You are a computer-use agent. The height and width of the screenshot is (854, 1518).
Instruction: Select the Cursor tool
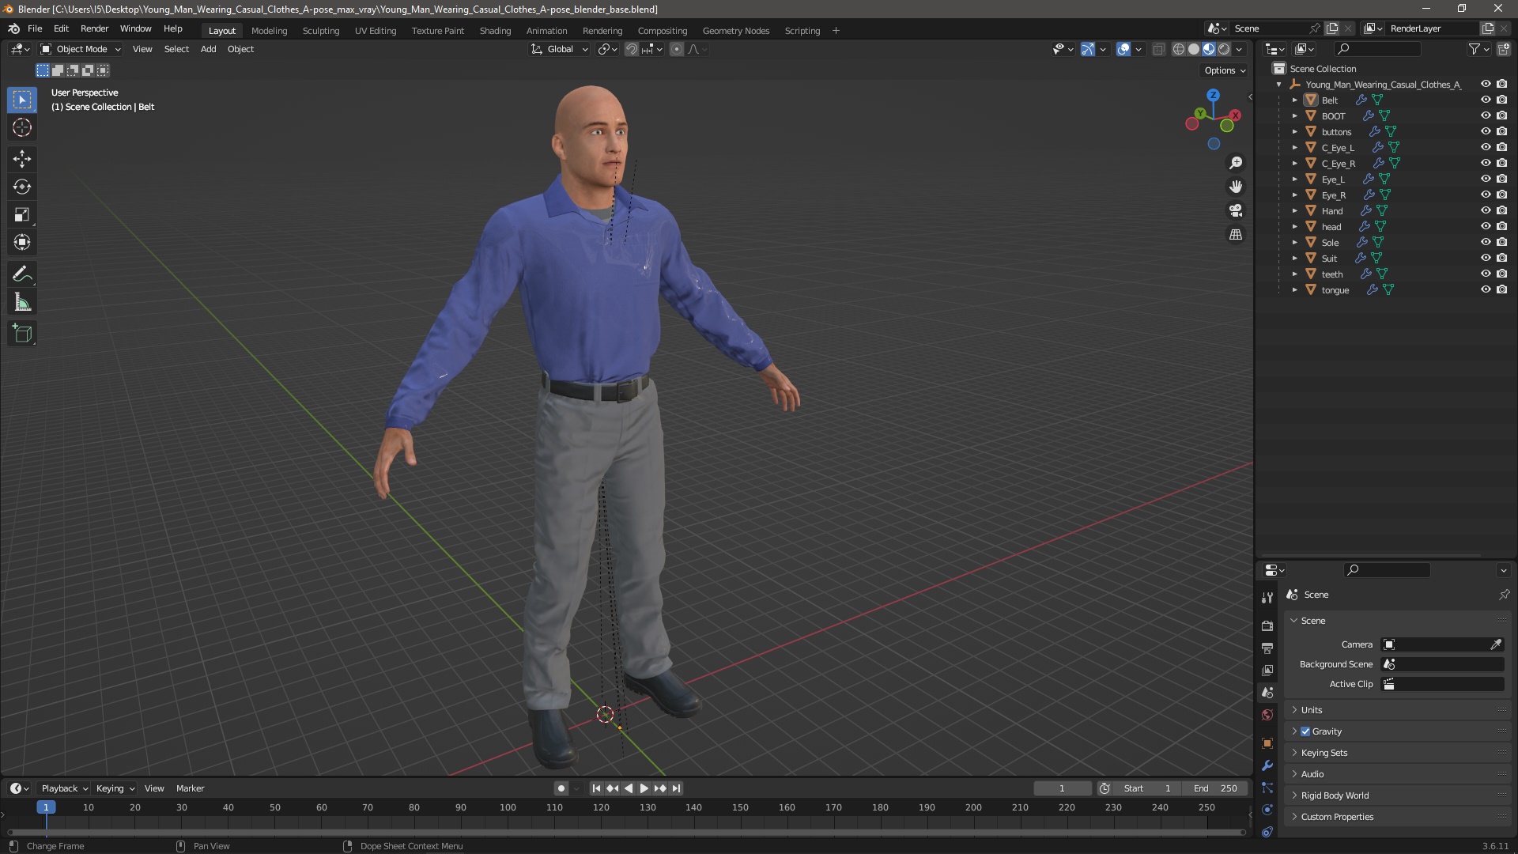(22, 127)
